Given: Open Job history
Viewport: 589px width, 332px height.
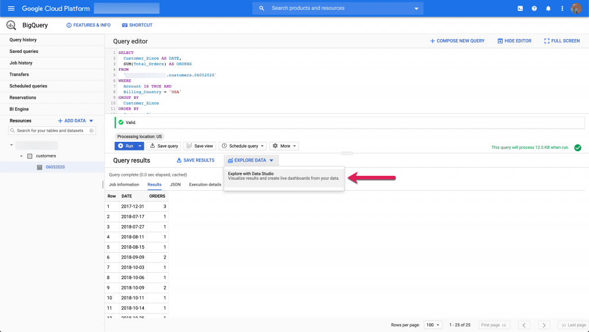Looking at the screenshot, I should (21, 63).
